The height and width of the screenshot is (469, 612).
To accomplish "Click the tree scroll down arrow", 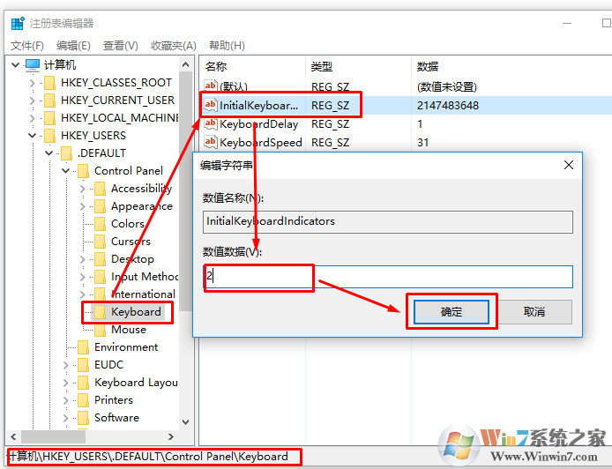I will (x=186, y=421).
